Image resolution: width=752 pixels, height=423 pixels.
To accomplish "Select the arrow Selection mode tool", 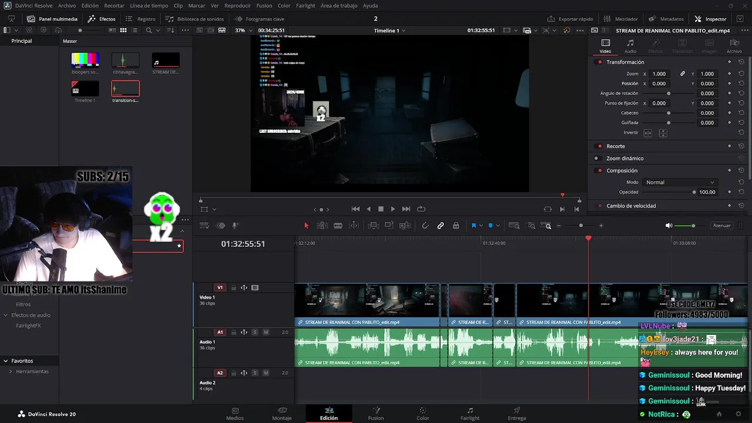I will tap(306, 226).
